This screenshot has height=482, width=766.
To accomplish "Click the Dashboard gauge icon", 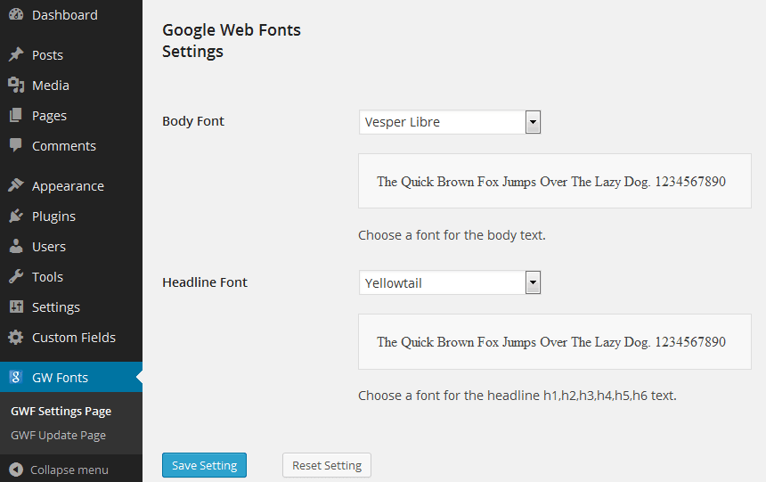I will coord(16,14).
